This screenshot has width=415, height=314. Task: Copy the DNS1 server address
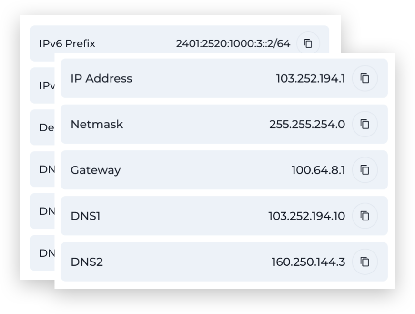(x=364, y=216)
